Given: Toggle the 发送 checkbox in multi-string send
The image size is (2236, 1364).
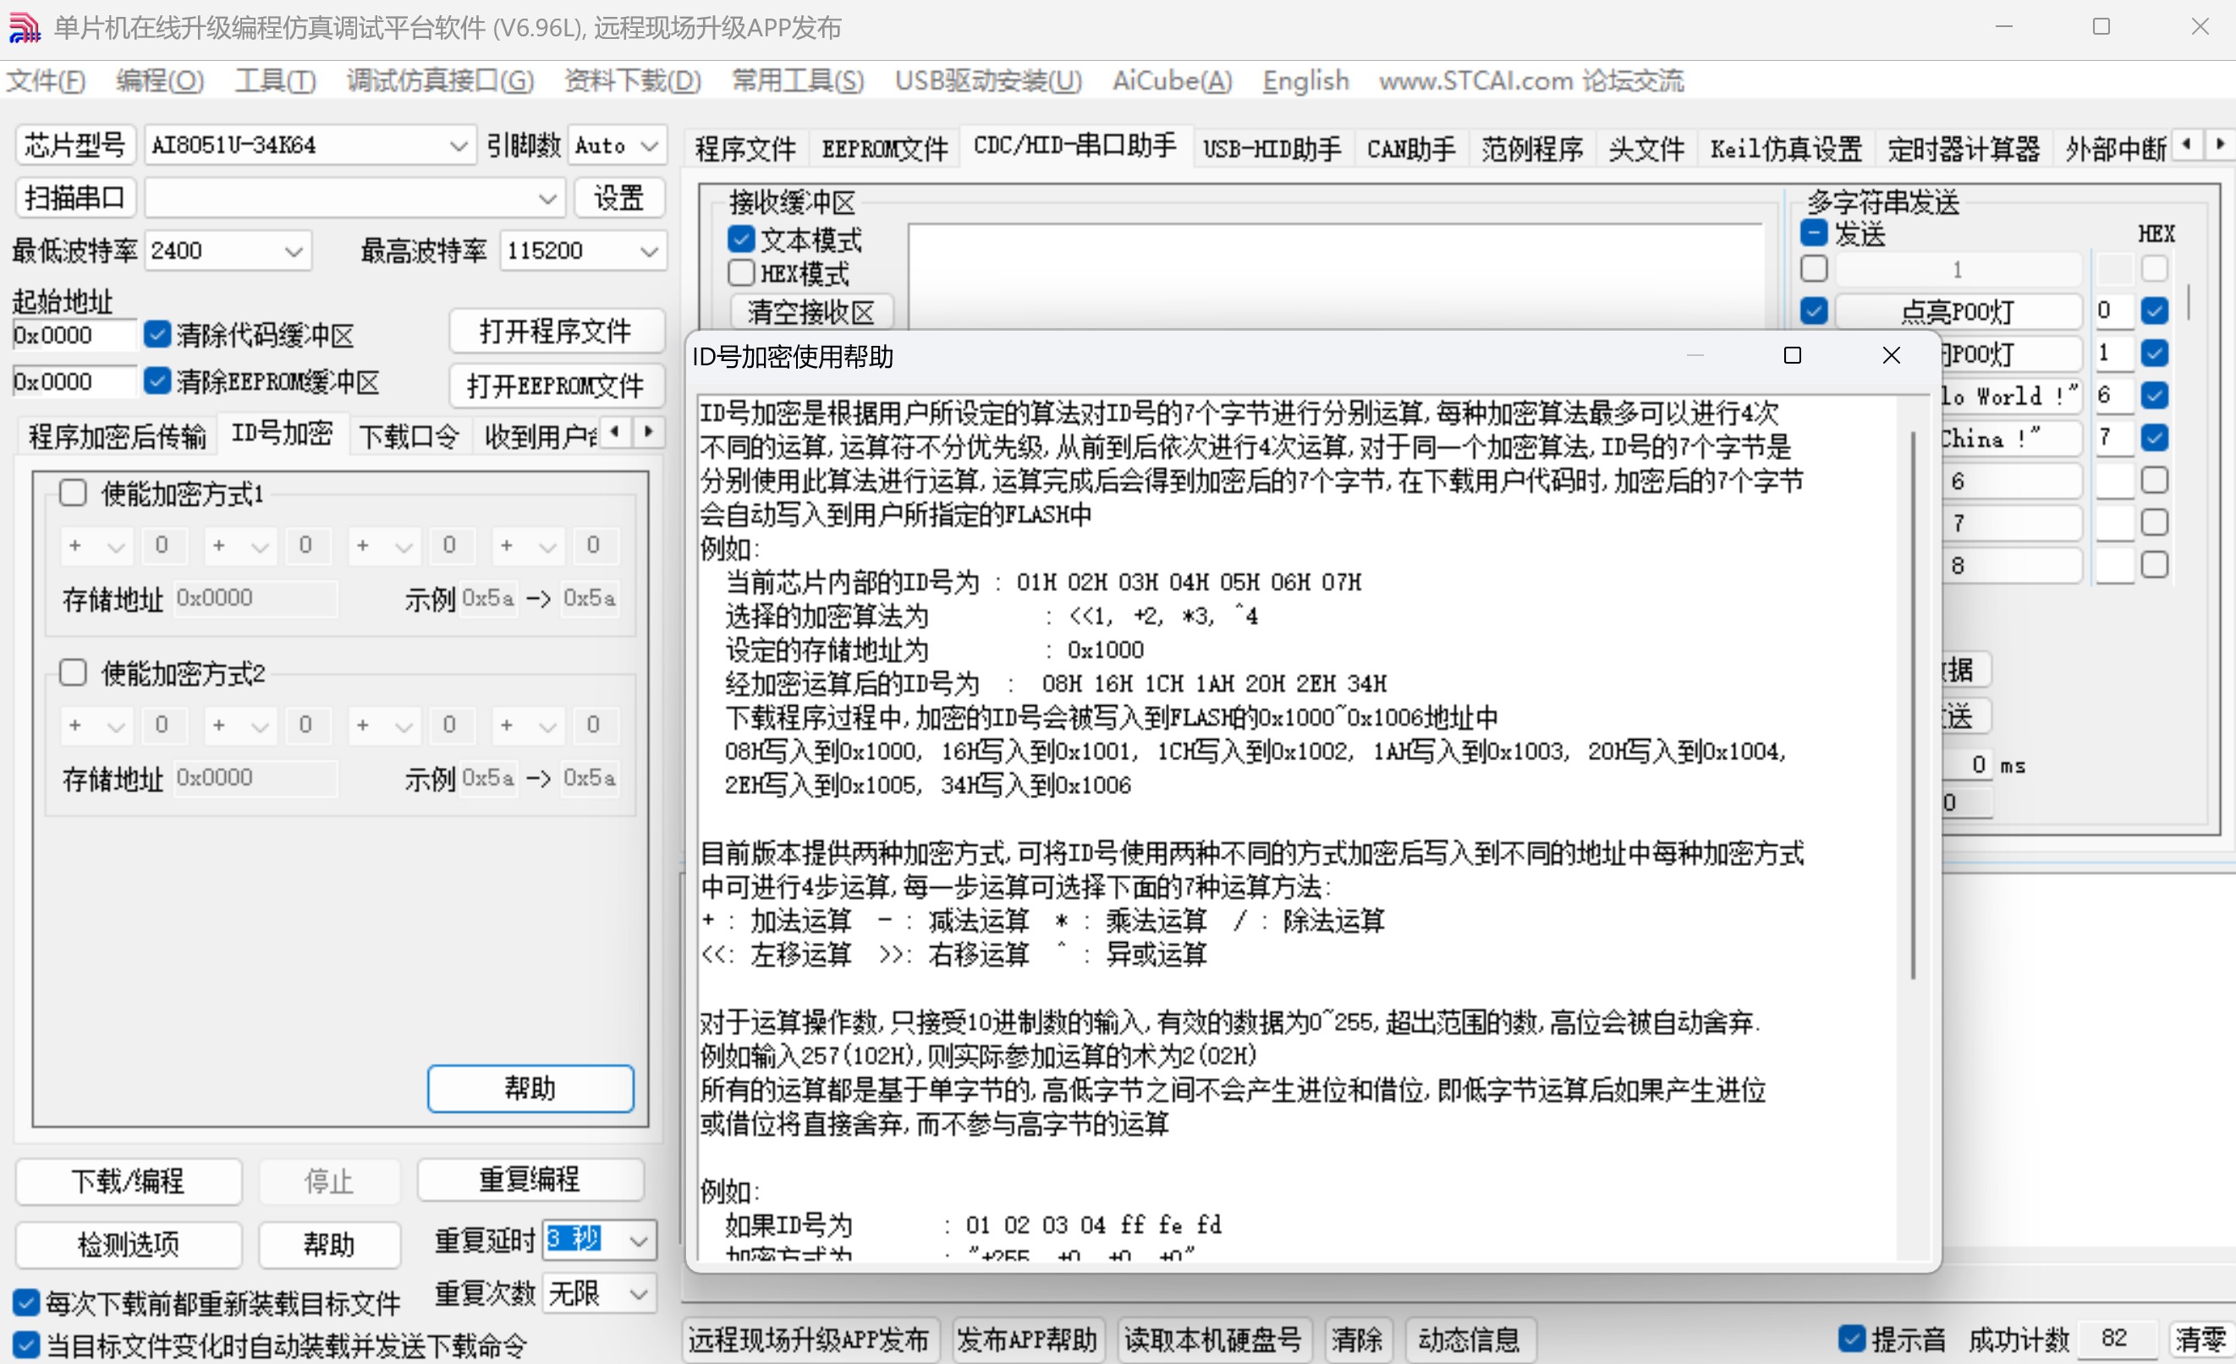Looking at the screenshot, I should coord(1813,233).
